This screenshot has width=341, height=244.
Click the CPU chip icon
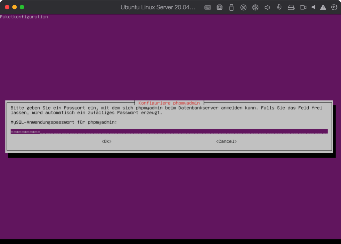point(220,7)
